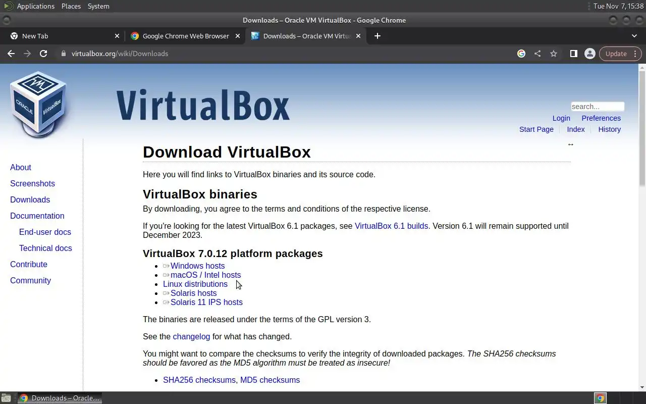Bookmark this page with the star
Image resolution: width=646 pixels, height=404 pixels.
[x=554, y=54]
